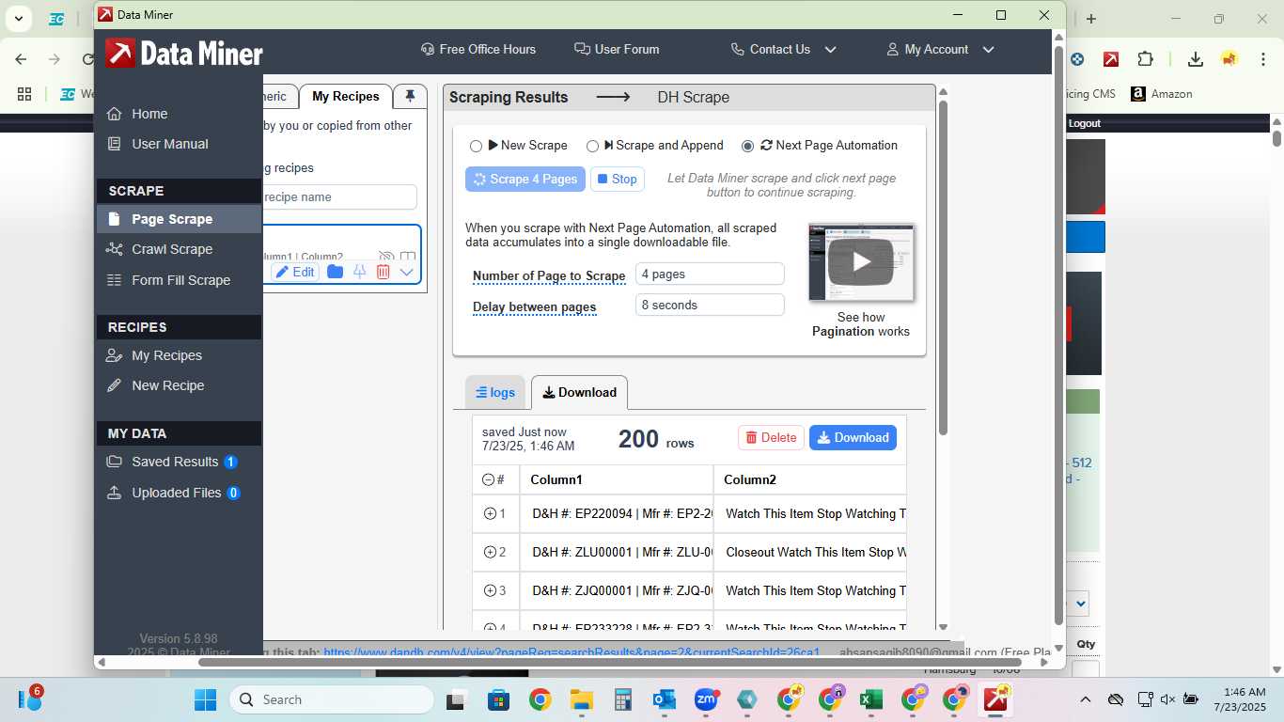The width and height of the screenshot is (1284, 722).
Task: Click the Scrape 4 Pages button
Action: click(525, 179)
